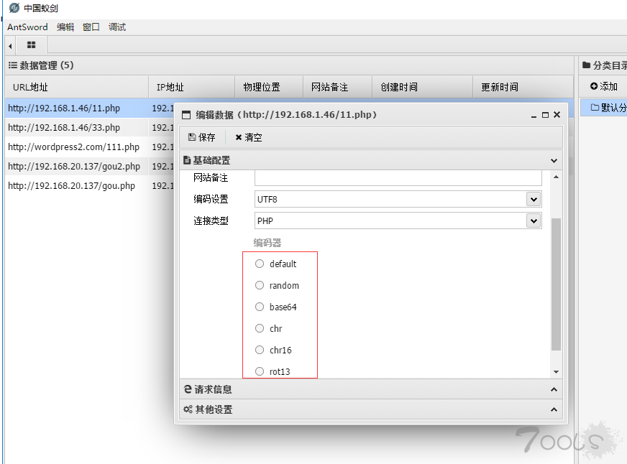This screenshot has height=464, width=627.
Task: Click the left arrow tab navigation icon
Action: (x=10, y=46)
